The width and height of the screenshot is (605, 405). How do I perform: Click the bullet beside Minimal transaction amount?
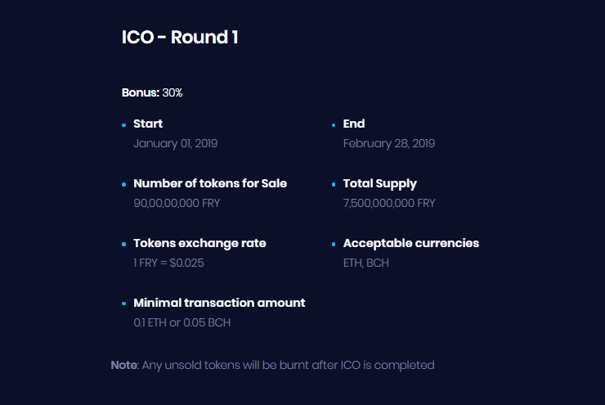(123, 304)
